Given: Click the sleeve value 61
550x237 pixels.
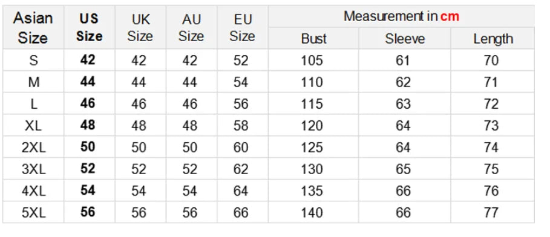Looking at the screenshot, I should (x=404, y=60).
